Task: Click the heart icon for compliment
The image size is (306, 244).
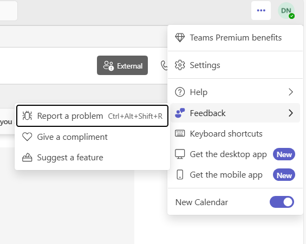Action: [x=27, y=137]
